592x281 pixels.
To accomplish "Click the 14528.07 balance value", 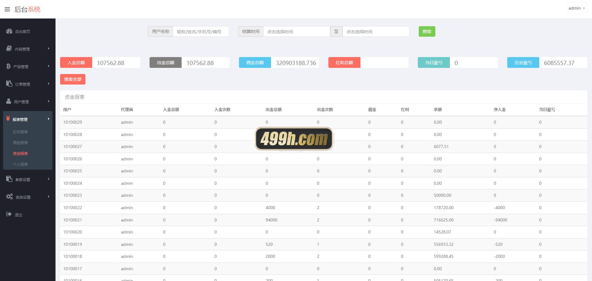I will 442,232.
